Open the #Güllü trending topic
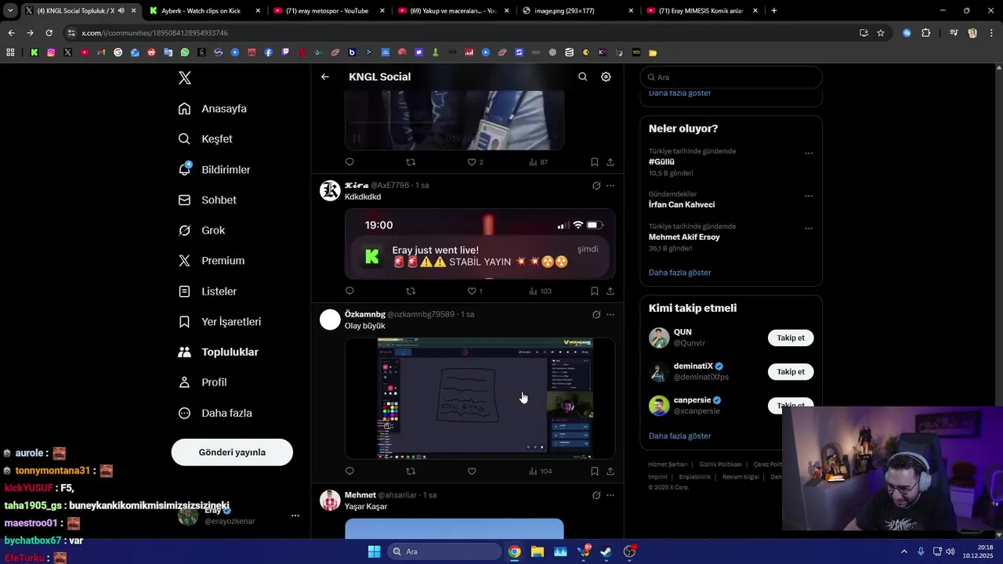 tap(662, 161)
